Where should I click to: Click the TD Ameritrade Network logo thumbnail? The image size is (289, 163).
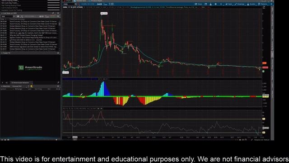click(30, 67)
